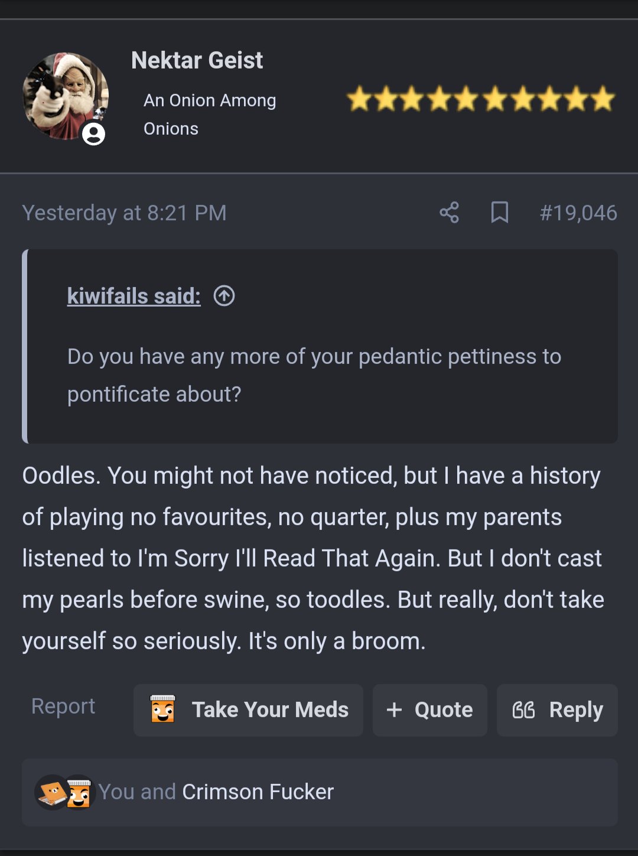Viewport: 638px width, 856px height.
Task: Click the Yesterday at 8:21 PM timestamp
Action: point(124,213)
